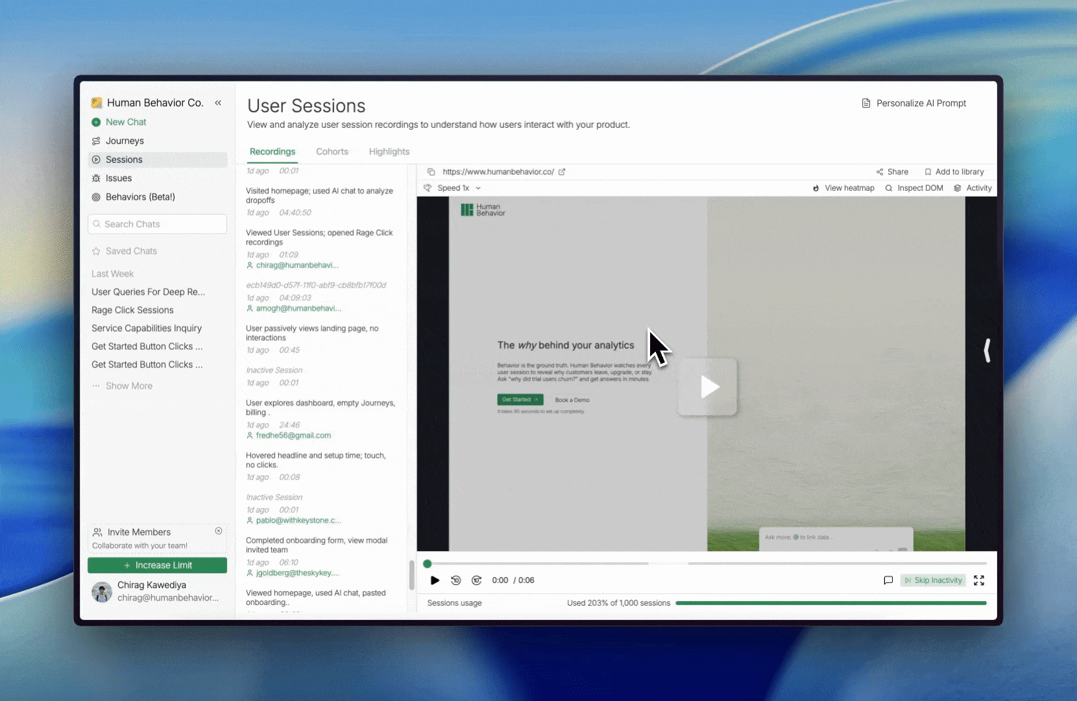Play the session recording from control bar
The width and height of the screenshot is (1077, 701).
pos(435,580)
